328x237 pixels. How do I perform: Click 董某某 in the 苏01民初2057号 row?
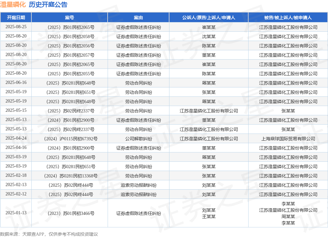pyautogui.click(x=209, y=55)
